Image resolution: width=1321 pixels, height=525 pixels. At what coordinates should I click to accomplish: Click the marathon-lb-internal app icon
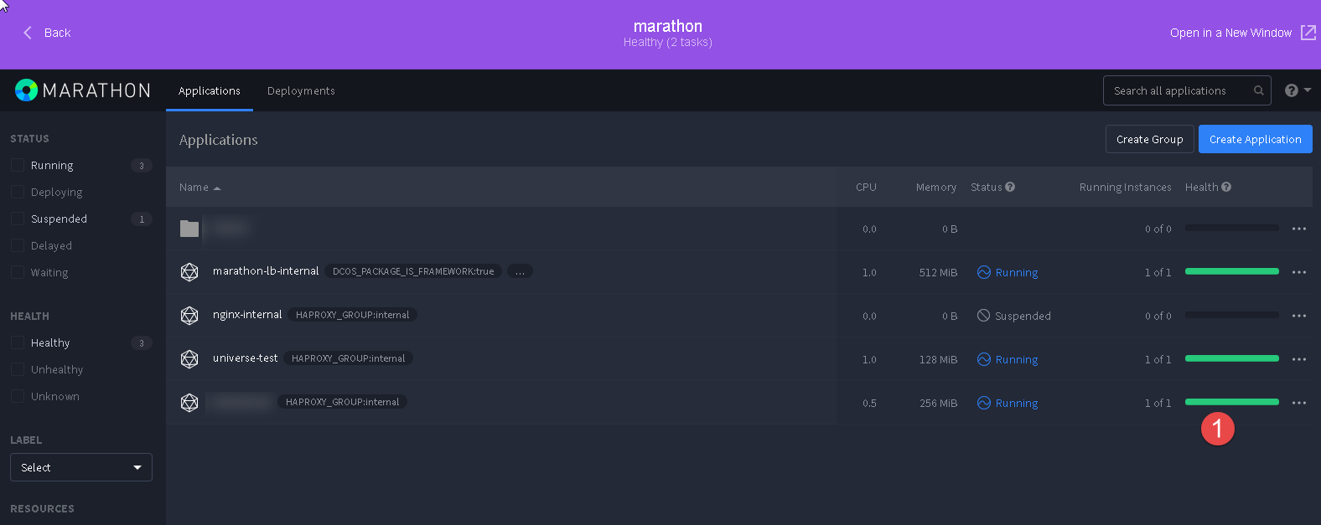[189, 272]
